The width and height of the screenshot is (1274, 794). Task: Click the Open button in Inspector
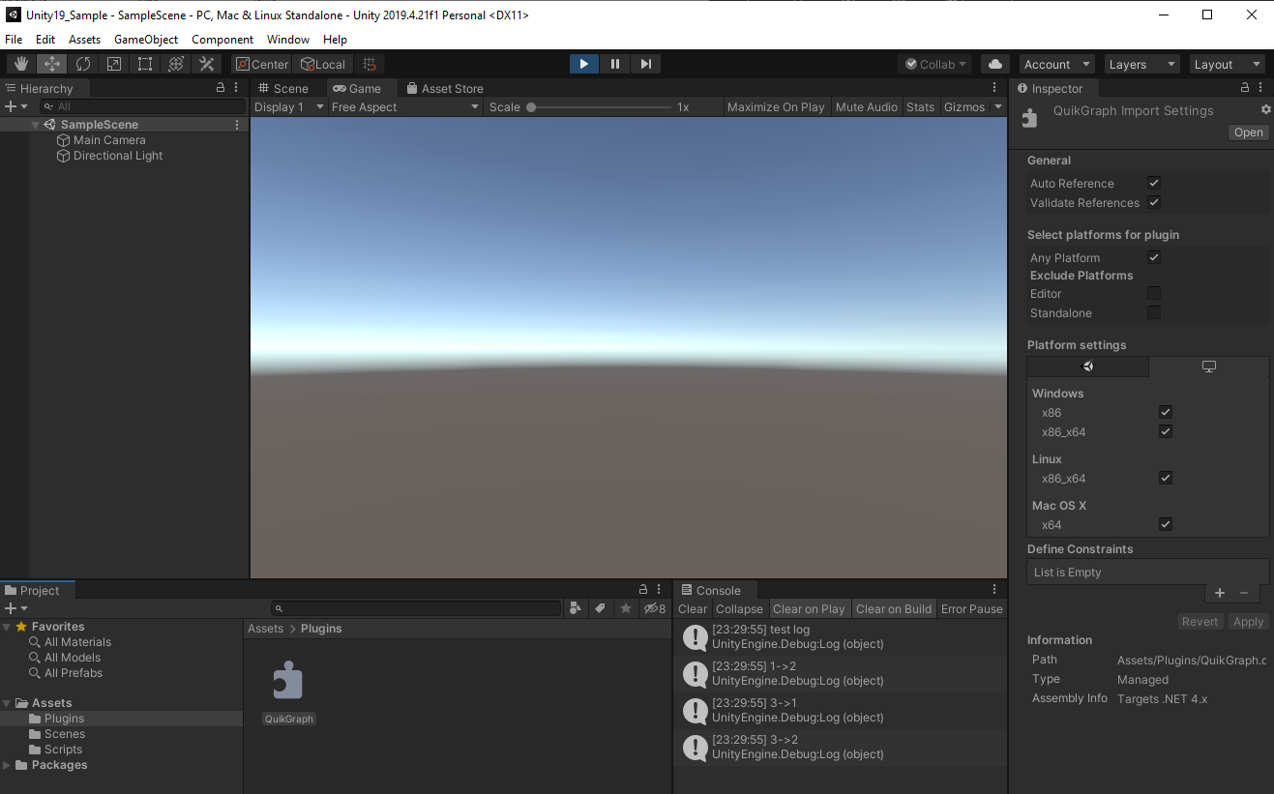point(1248,132)
